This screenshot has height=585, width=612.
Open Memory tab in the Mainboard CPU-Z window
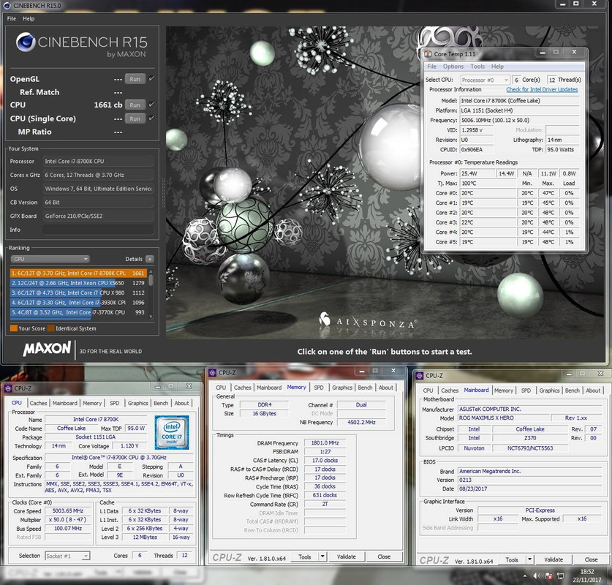coord(504,390)
